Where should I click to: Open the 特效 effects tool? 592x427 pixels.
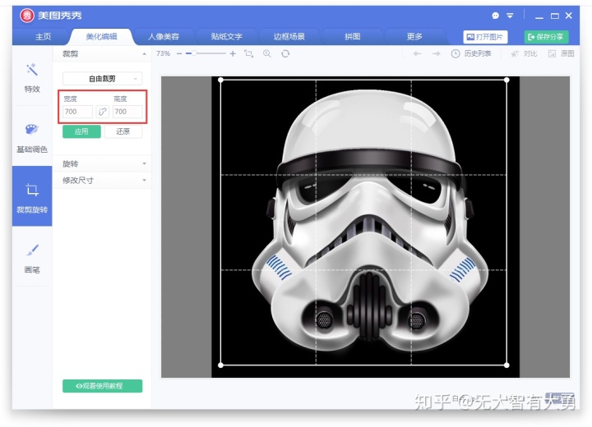[32, 78]
